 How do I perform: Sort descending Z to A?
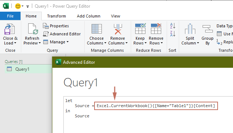pos(173,34)
